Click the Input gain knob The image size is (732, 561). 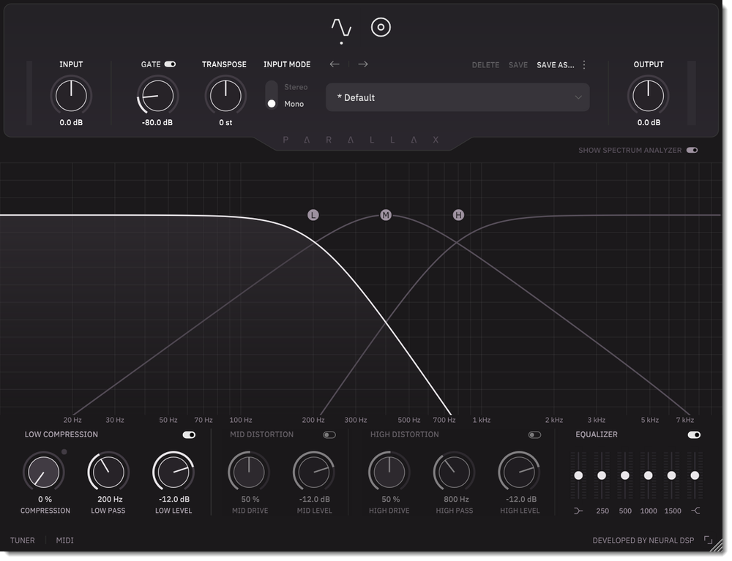coord(71,96)
